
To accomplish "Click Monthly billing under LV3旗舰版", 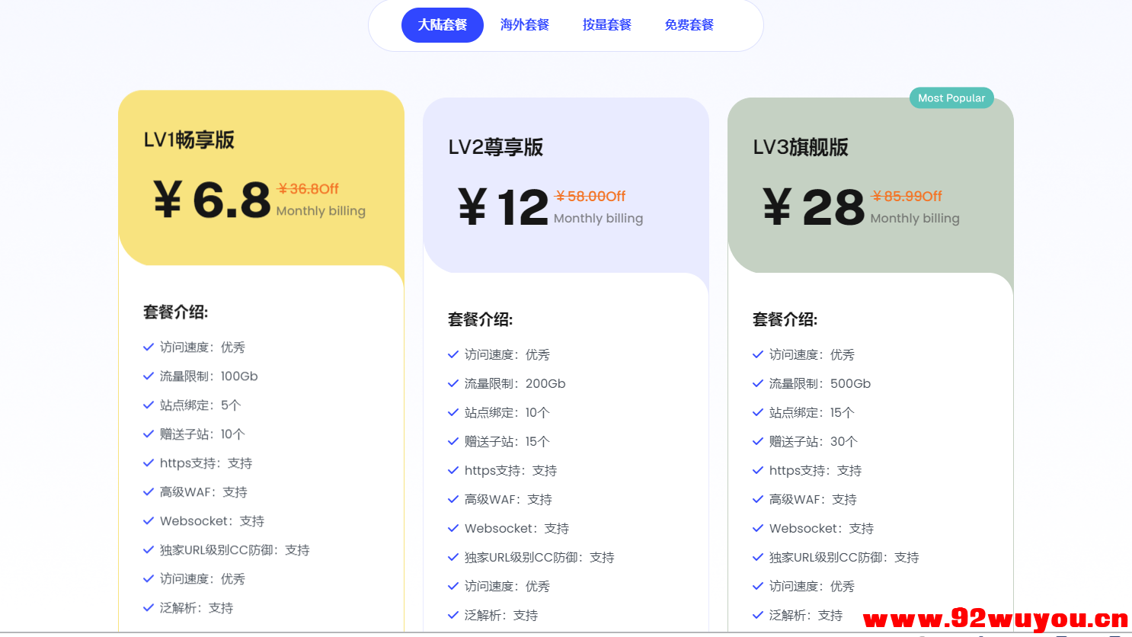I will click(x=914, y=219).
